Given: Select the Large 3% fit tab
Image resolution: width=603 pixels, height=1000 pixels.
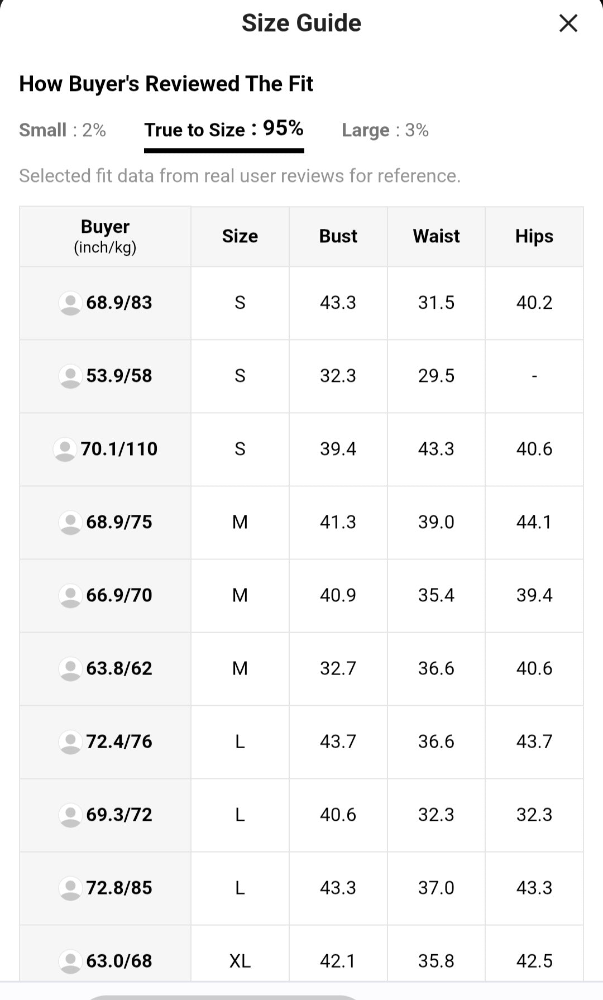Looking at the screenshot, I should click(385, 130).
